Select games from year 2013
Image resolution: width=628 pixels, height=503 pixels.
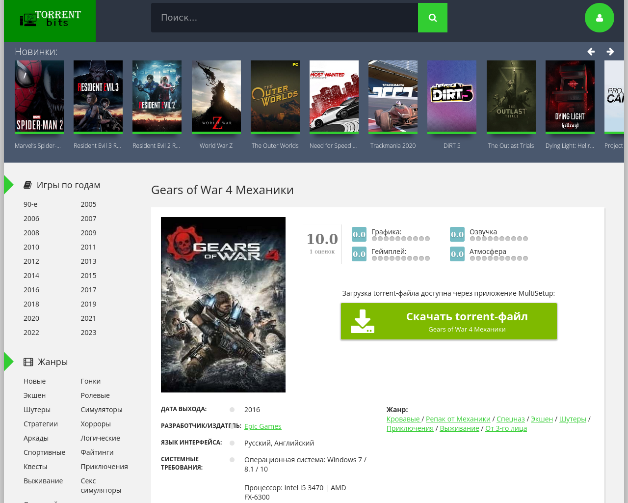coord(88,261)
